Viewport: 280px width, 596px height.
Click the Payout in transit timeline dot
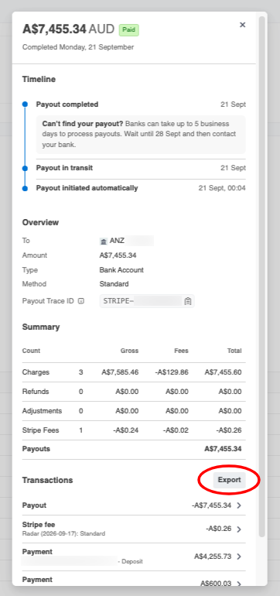click(25, 168)
